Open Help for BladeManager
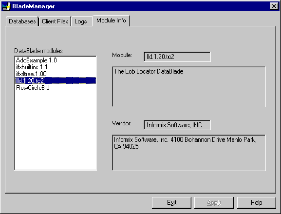The width and height of the screenshot is (281, 214). click(257, 203)
